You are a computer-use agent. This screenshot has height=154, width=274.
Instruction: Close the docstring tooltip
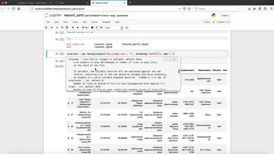tap(174, 59)
